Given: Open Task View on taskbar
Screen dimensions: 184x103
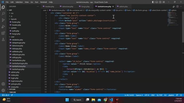Looking at the screenshot, I should 87,100.
